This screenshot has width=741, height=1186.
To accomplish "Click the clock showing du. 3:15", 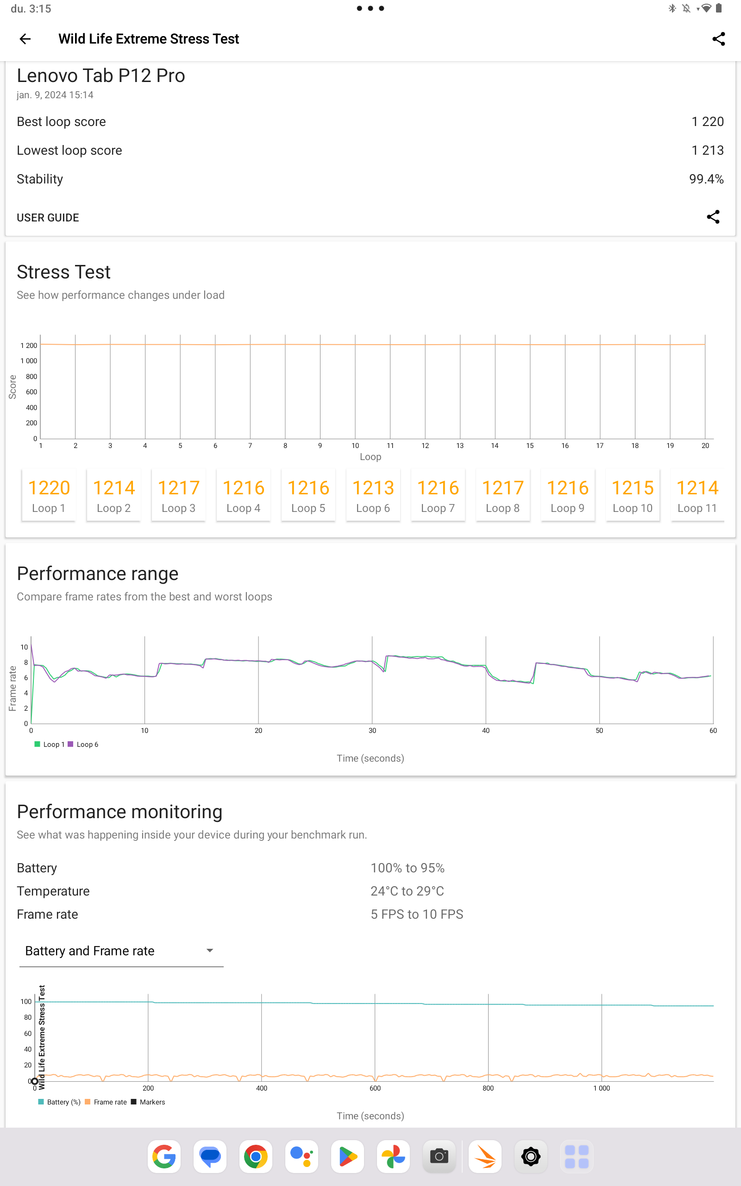I will [x=31, y=8].
